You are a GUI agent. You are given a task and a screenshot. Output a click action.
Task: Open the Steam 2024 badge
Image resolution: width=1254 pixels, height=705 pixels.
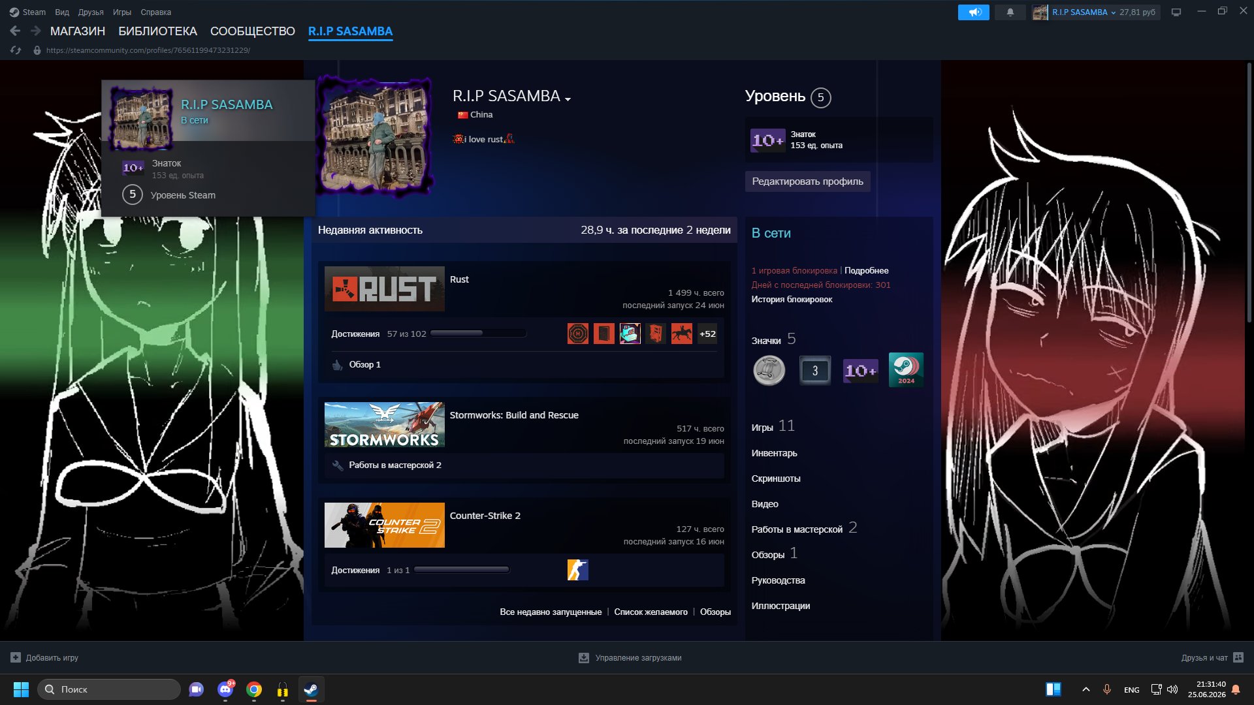coord(906,370)
